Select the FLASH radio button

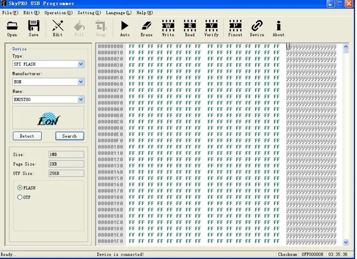pos(20,188)
